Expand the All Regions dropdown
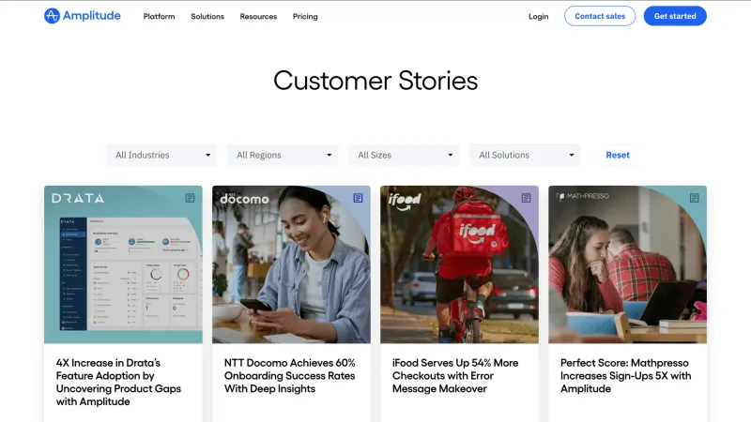The height and width of the screenshot is (422, 751). coord(283,155)
